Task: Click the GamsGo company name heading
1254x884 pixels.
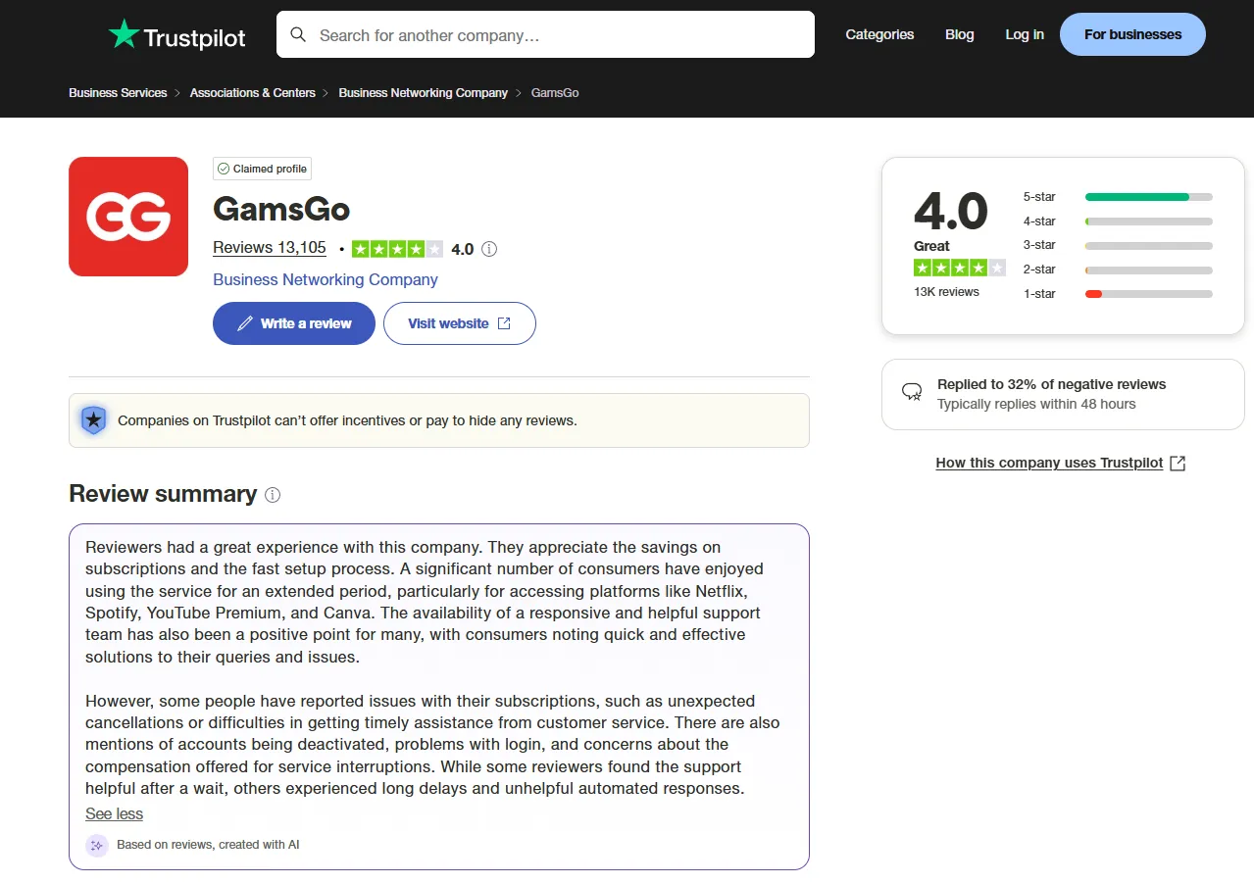Action: click(281, 210)
